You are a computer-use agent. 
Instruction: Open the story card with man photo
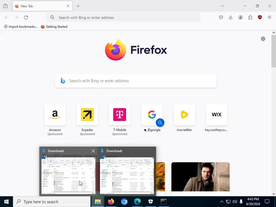coord(201,177)
